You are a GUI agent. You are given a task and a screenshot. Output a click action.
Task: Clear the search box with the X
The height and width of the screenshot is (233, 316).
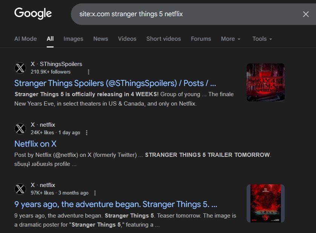pos(306,14)
